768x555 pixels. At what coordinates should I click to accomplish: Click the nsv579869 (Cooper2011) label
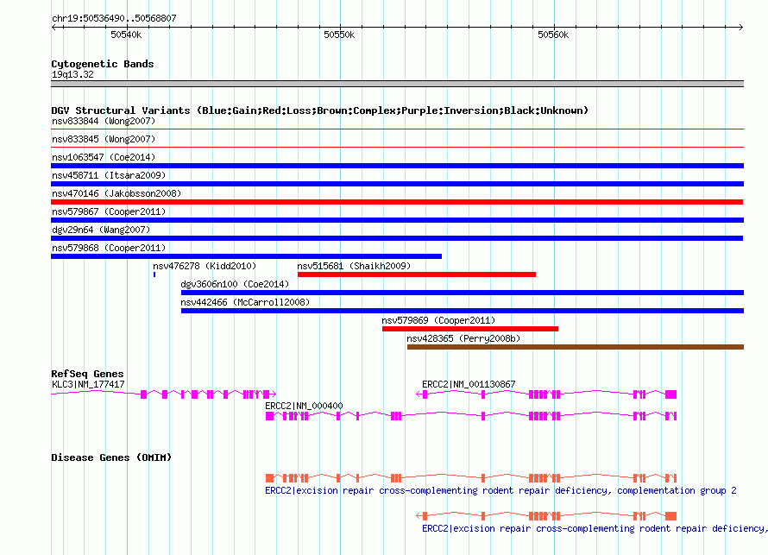[x=439, y=320]
